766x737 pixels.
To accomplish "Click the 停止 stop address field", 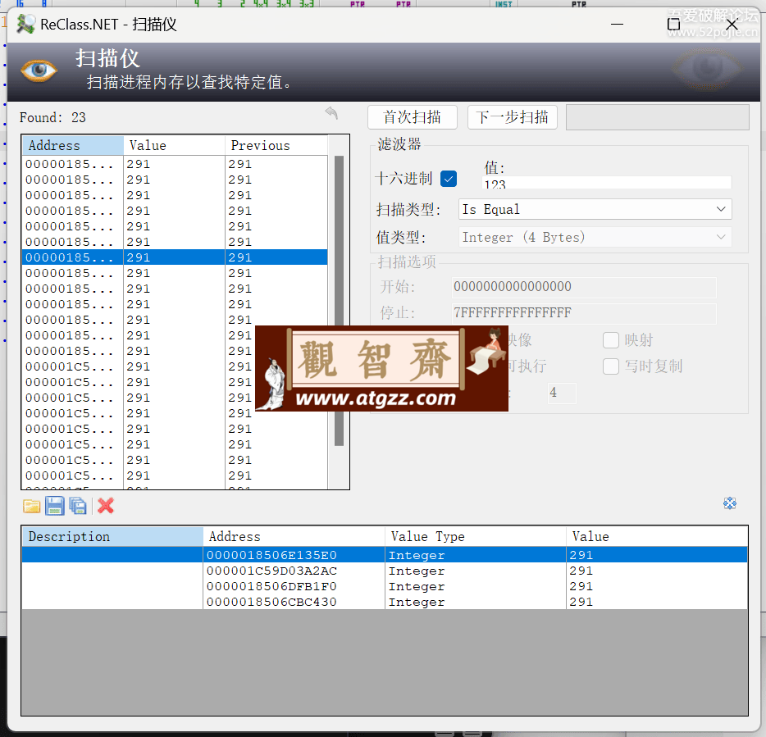I will pos(584,313).
